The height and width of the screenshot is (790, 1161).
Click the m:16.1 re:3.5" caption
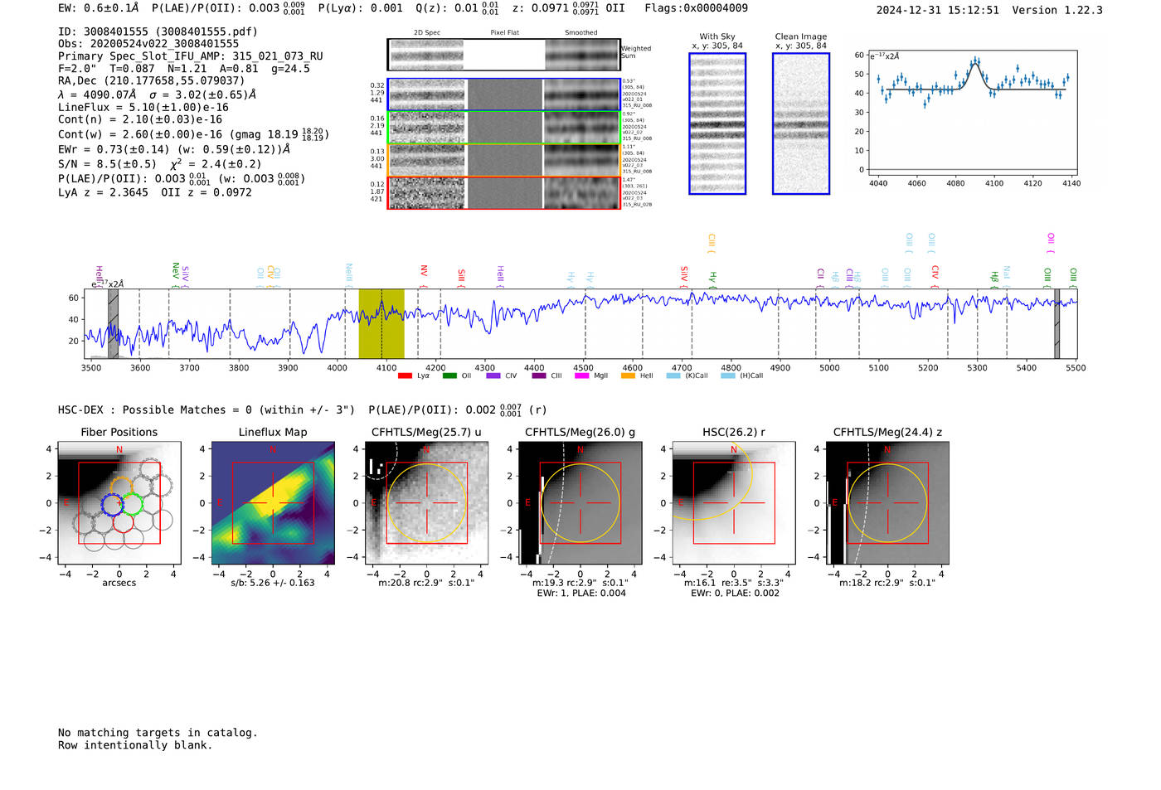(733, 583)
